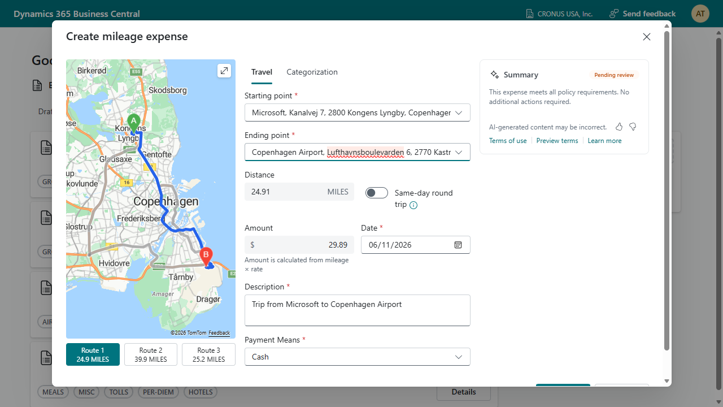Image resolution: width=723 pixels, height=407 pixels.
Task: Select Route 3 25.2 miles
Action: point(208,354)
